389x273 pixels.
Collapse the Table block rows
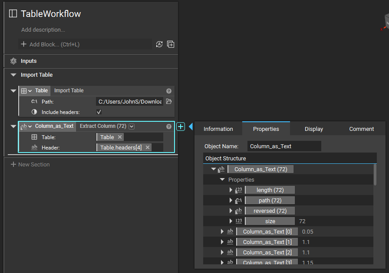click(x=13, y=91)
